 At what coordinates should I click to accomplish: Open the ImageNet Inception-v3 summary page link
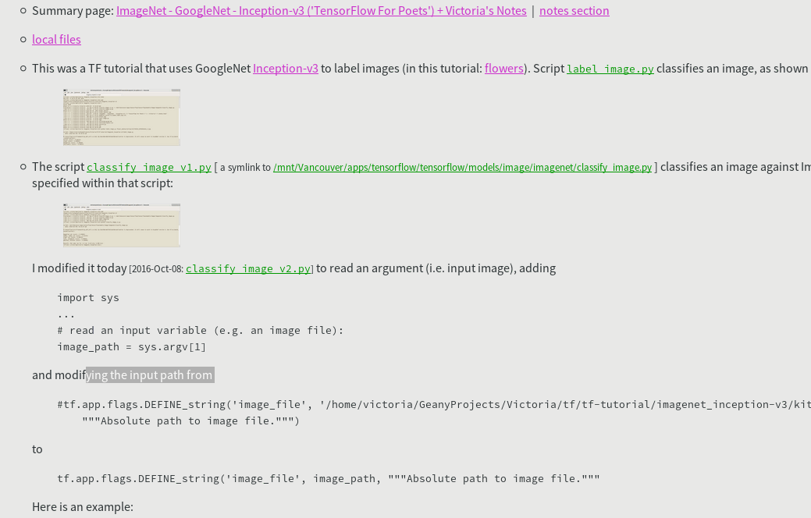(321, 10)
